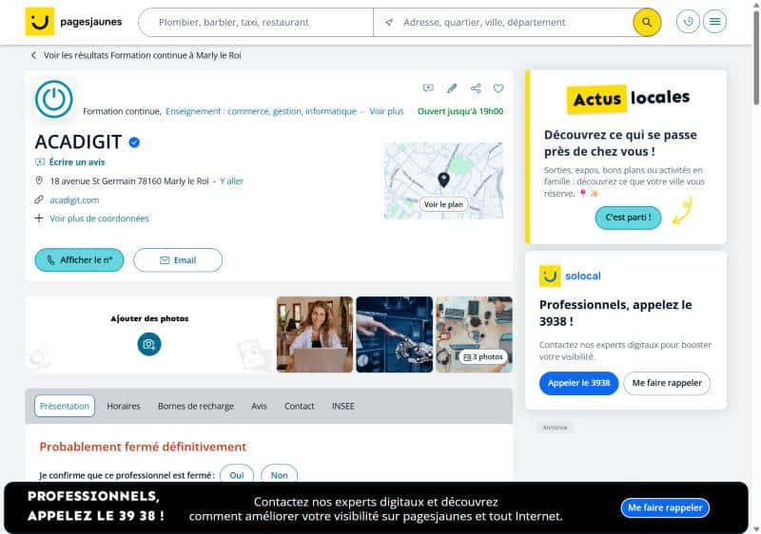Click 'Y aller' directions link
761x534 pixels.
tap(231, 181)
